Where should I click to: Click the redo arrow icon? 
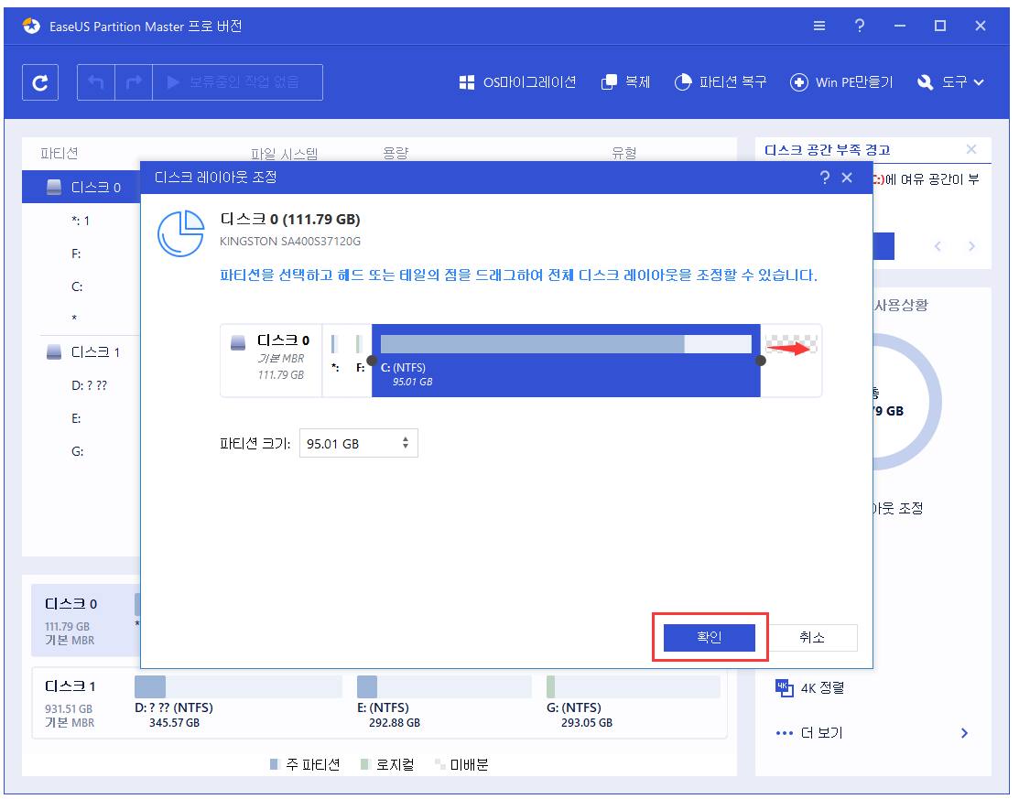point(134,81)
